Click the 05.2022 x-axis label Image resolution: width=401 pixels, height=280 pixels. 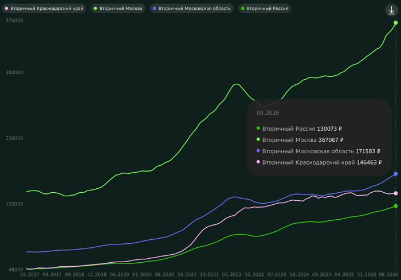pyautogui.click(x=231, y=275)
